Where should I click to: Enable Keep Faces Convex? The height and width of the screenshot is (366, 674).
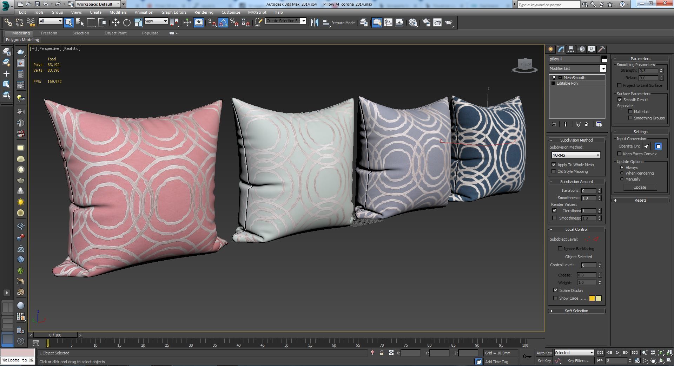(x=620, y=154)
